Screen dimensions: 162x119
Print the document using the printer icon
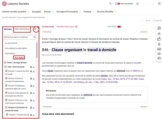coord(159,28)
